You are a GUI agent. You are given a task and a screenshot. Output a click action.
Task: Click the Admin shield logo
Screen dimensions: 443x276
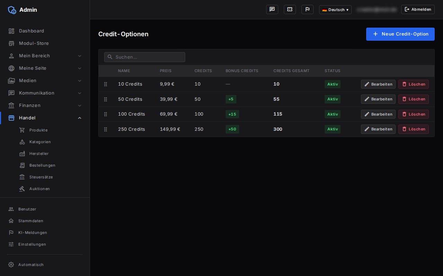(12, 10)
